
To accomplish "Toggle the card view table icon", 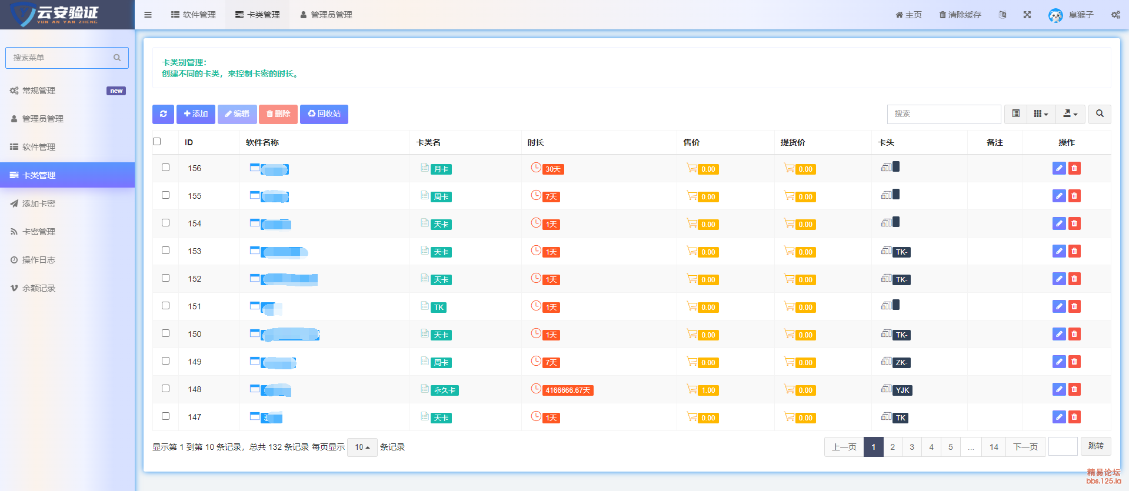I will pyautogui.click(x=1015, y=114).
